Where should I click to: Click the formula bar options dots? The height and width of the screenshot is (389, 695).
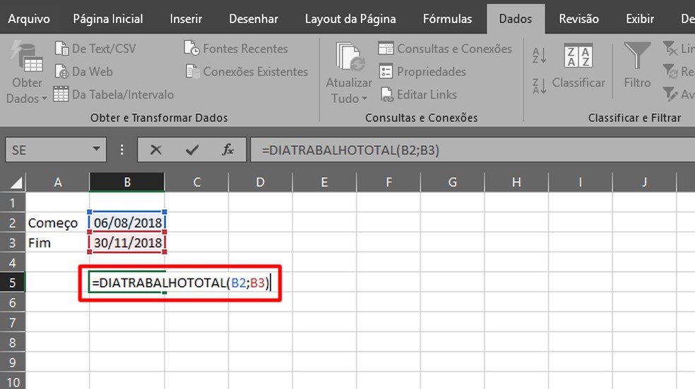coord(122,150)
